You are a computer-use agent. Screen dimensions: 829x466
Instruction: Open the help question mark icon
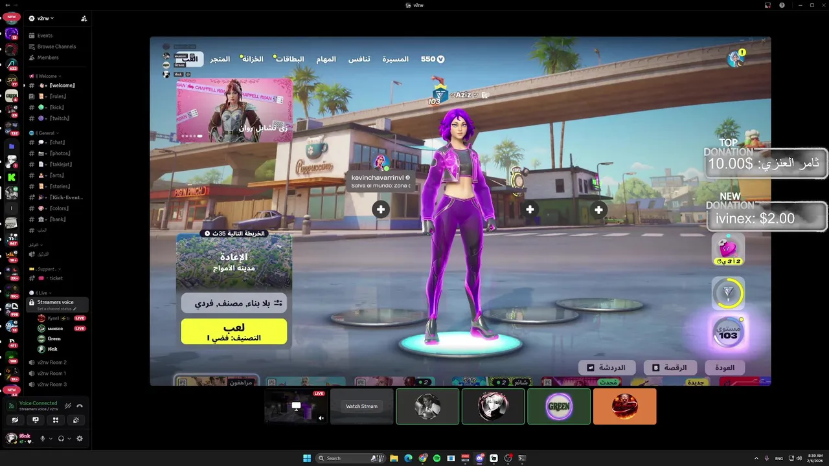(x=782, y=5)
